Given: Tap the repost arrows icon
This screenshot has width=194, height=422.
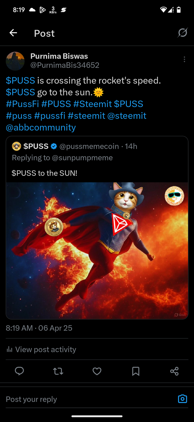Looking at the screenshot, I should [58, 371].
